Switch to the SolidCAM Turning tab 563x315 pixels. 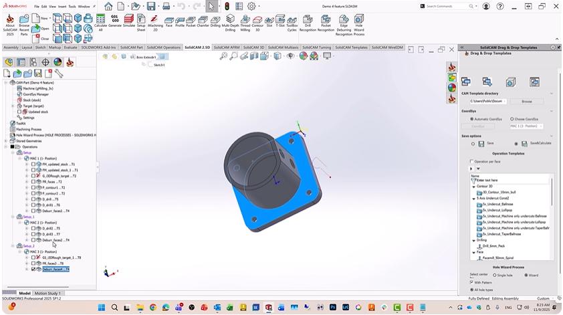[316, 47]
